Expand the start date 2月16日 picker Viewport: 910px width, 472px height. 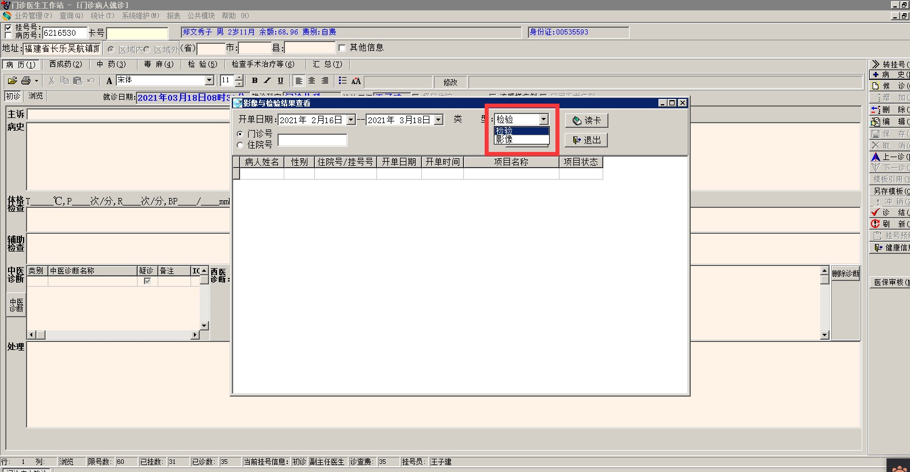(351, 120)
